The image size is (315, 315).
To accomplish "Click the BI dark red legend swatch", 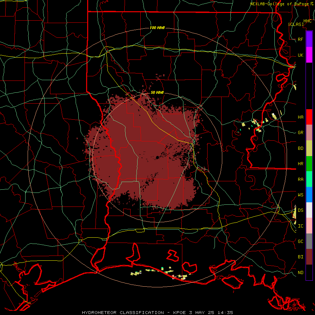I will coord(309,257).
